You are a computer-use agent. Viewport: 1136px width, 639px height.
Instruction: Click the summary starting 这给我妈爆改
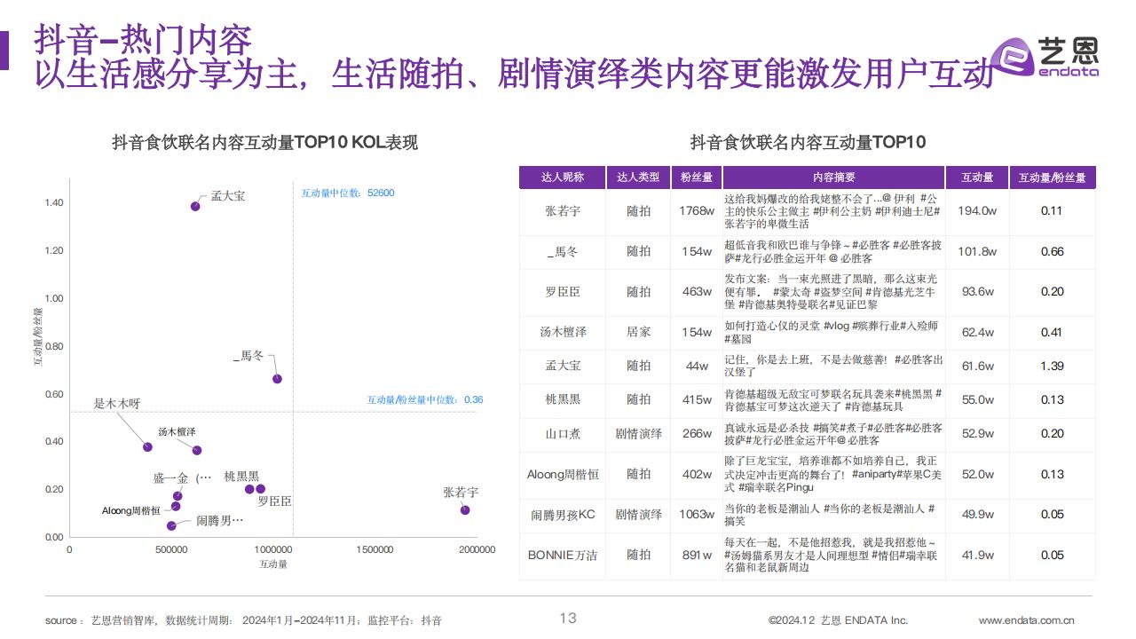pos(832,211)
